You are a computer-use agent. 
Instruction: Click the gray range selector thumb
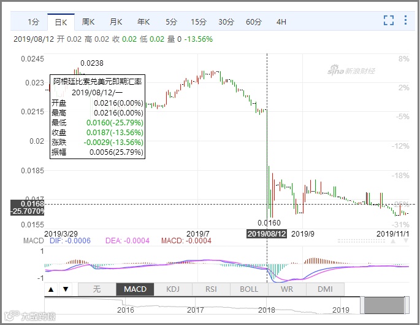pos(384,305)
